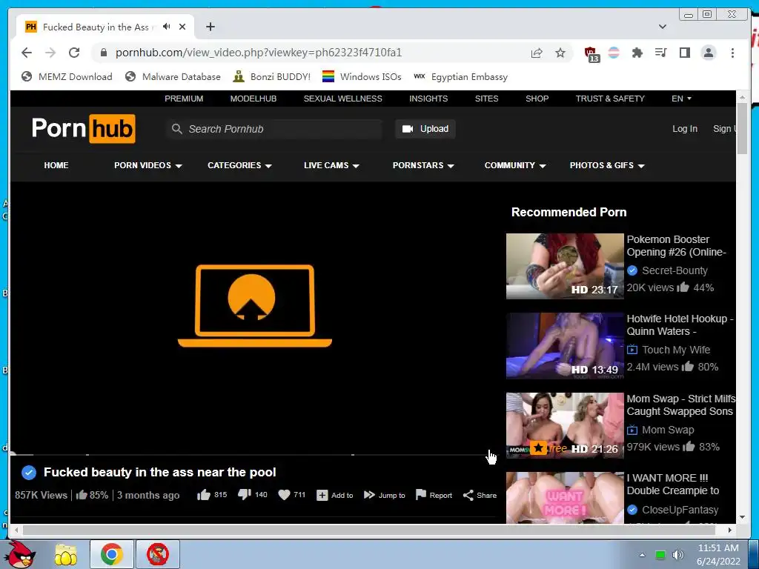Open the Pokemon Booster Opening thumbnail
The width and height of the screenshot is (759, 569).
(564, 266)
